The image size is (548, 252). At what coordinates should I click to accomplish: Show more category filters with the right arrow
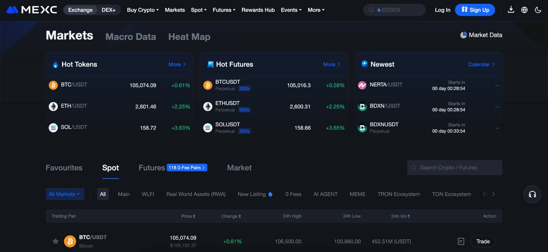(x=493, y=194)
